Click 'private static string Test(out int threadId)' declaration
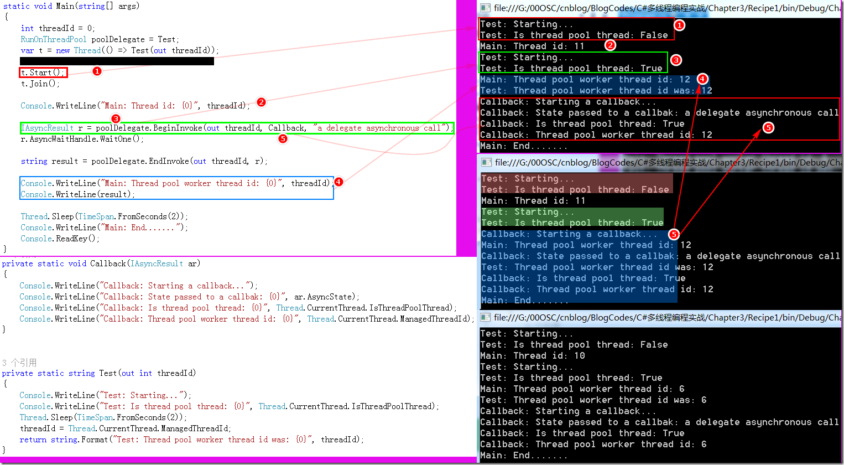 click(x=99, y=373)
